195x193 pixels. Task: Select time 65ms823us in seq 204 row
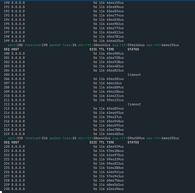[x=115, y=70]
